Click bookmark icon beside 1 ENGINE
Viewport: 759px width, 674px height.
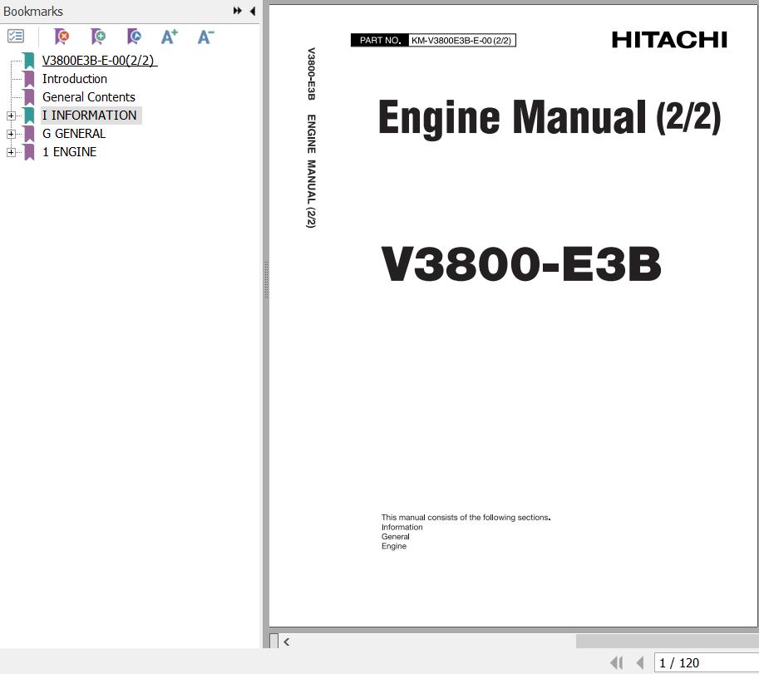pos(29,152)
